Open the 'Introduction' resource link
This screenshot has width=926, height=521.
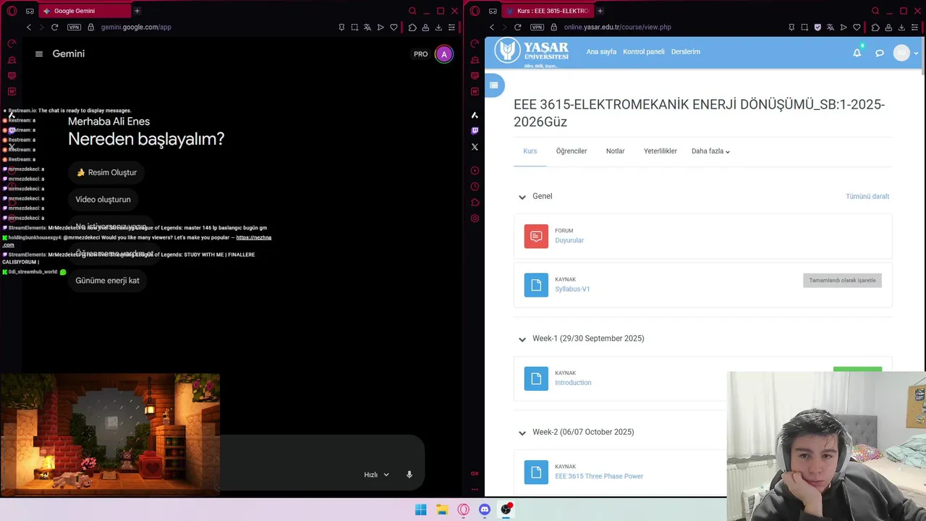[x=573, y=383]
